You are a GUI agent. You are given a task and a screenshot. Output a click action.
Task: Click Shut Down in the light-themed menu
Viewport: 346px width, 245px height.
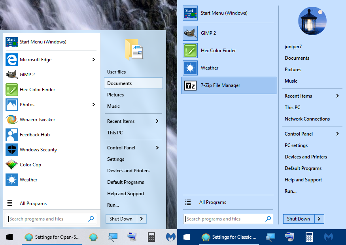[x=121, y=219]
